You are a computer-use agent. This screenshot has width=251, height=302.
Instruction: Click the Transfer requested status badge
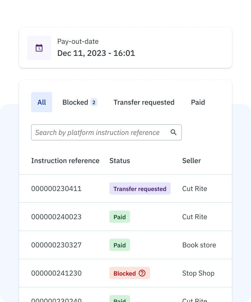[x=140, y=189]
